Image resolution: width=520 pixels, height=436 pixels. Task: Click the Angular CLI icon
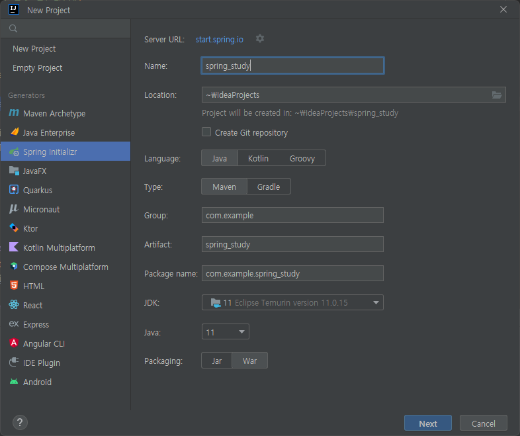click(14, 343)
